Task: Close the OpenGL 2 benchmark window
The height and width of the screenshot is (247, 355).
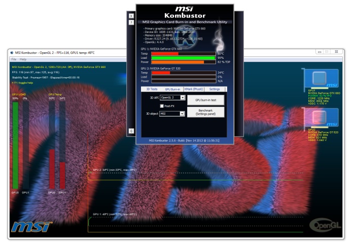Action: (x=336, y=52)
